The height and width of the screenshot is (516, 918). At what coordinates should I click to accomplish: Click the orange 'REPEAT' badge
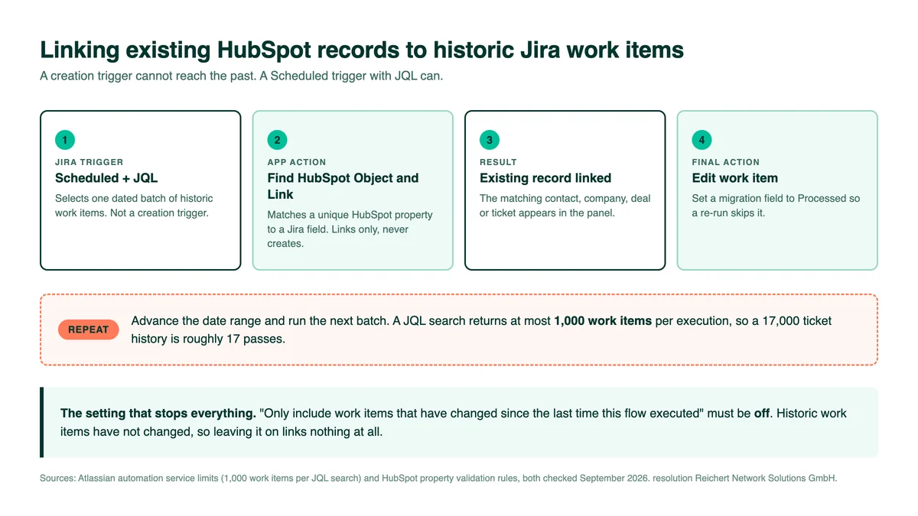[x=89, y=329]
